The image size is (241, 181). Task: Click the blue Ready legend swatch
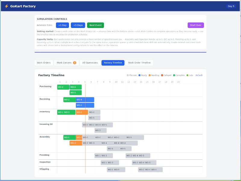139,75
